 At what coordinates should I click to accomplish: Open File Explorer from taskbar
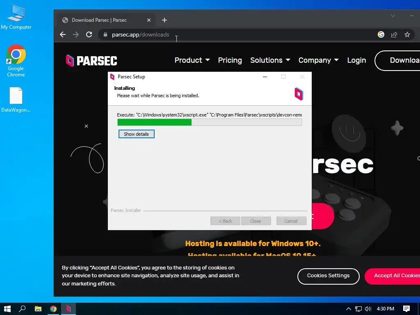pos(38,309)
